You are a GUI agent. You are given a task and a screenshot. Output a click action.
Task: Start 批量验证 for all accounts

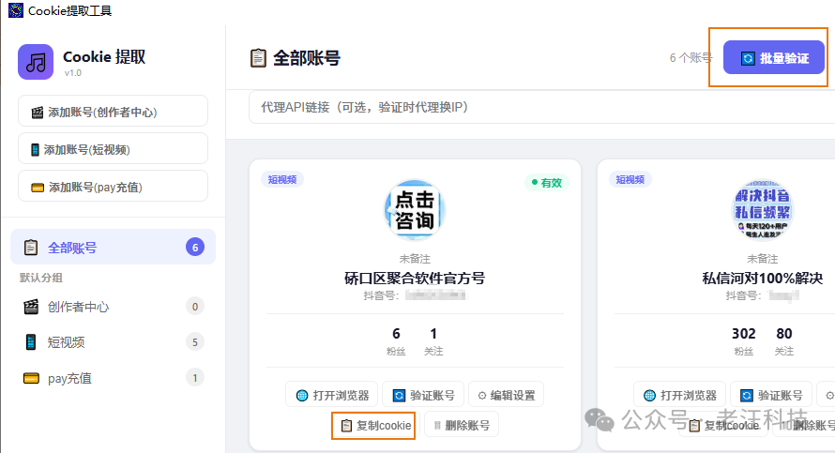tap(774, 57)
